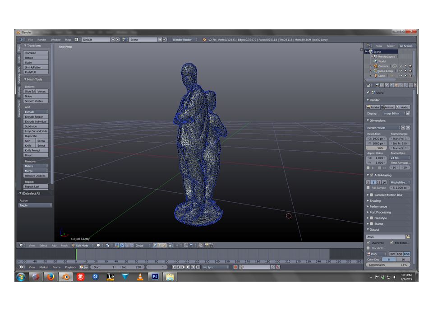Open the Window menu
The width and height of the screenshot is (433, 325).
point(55,40)
